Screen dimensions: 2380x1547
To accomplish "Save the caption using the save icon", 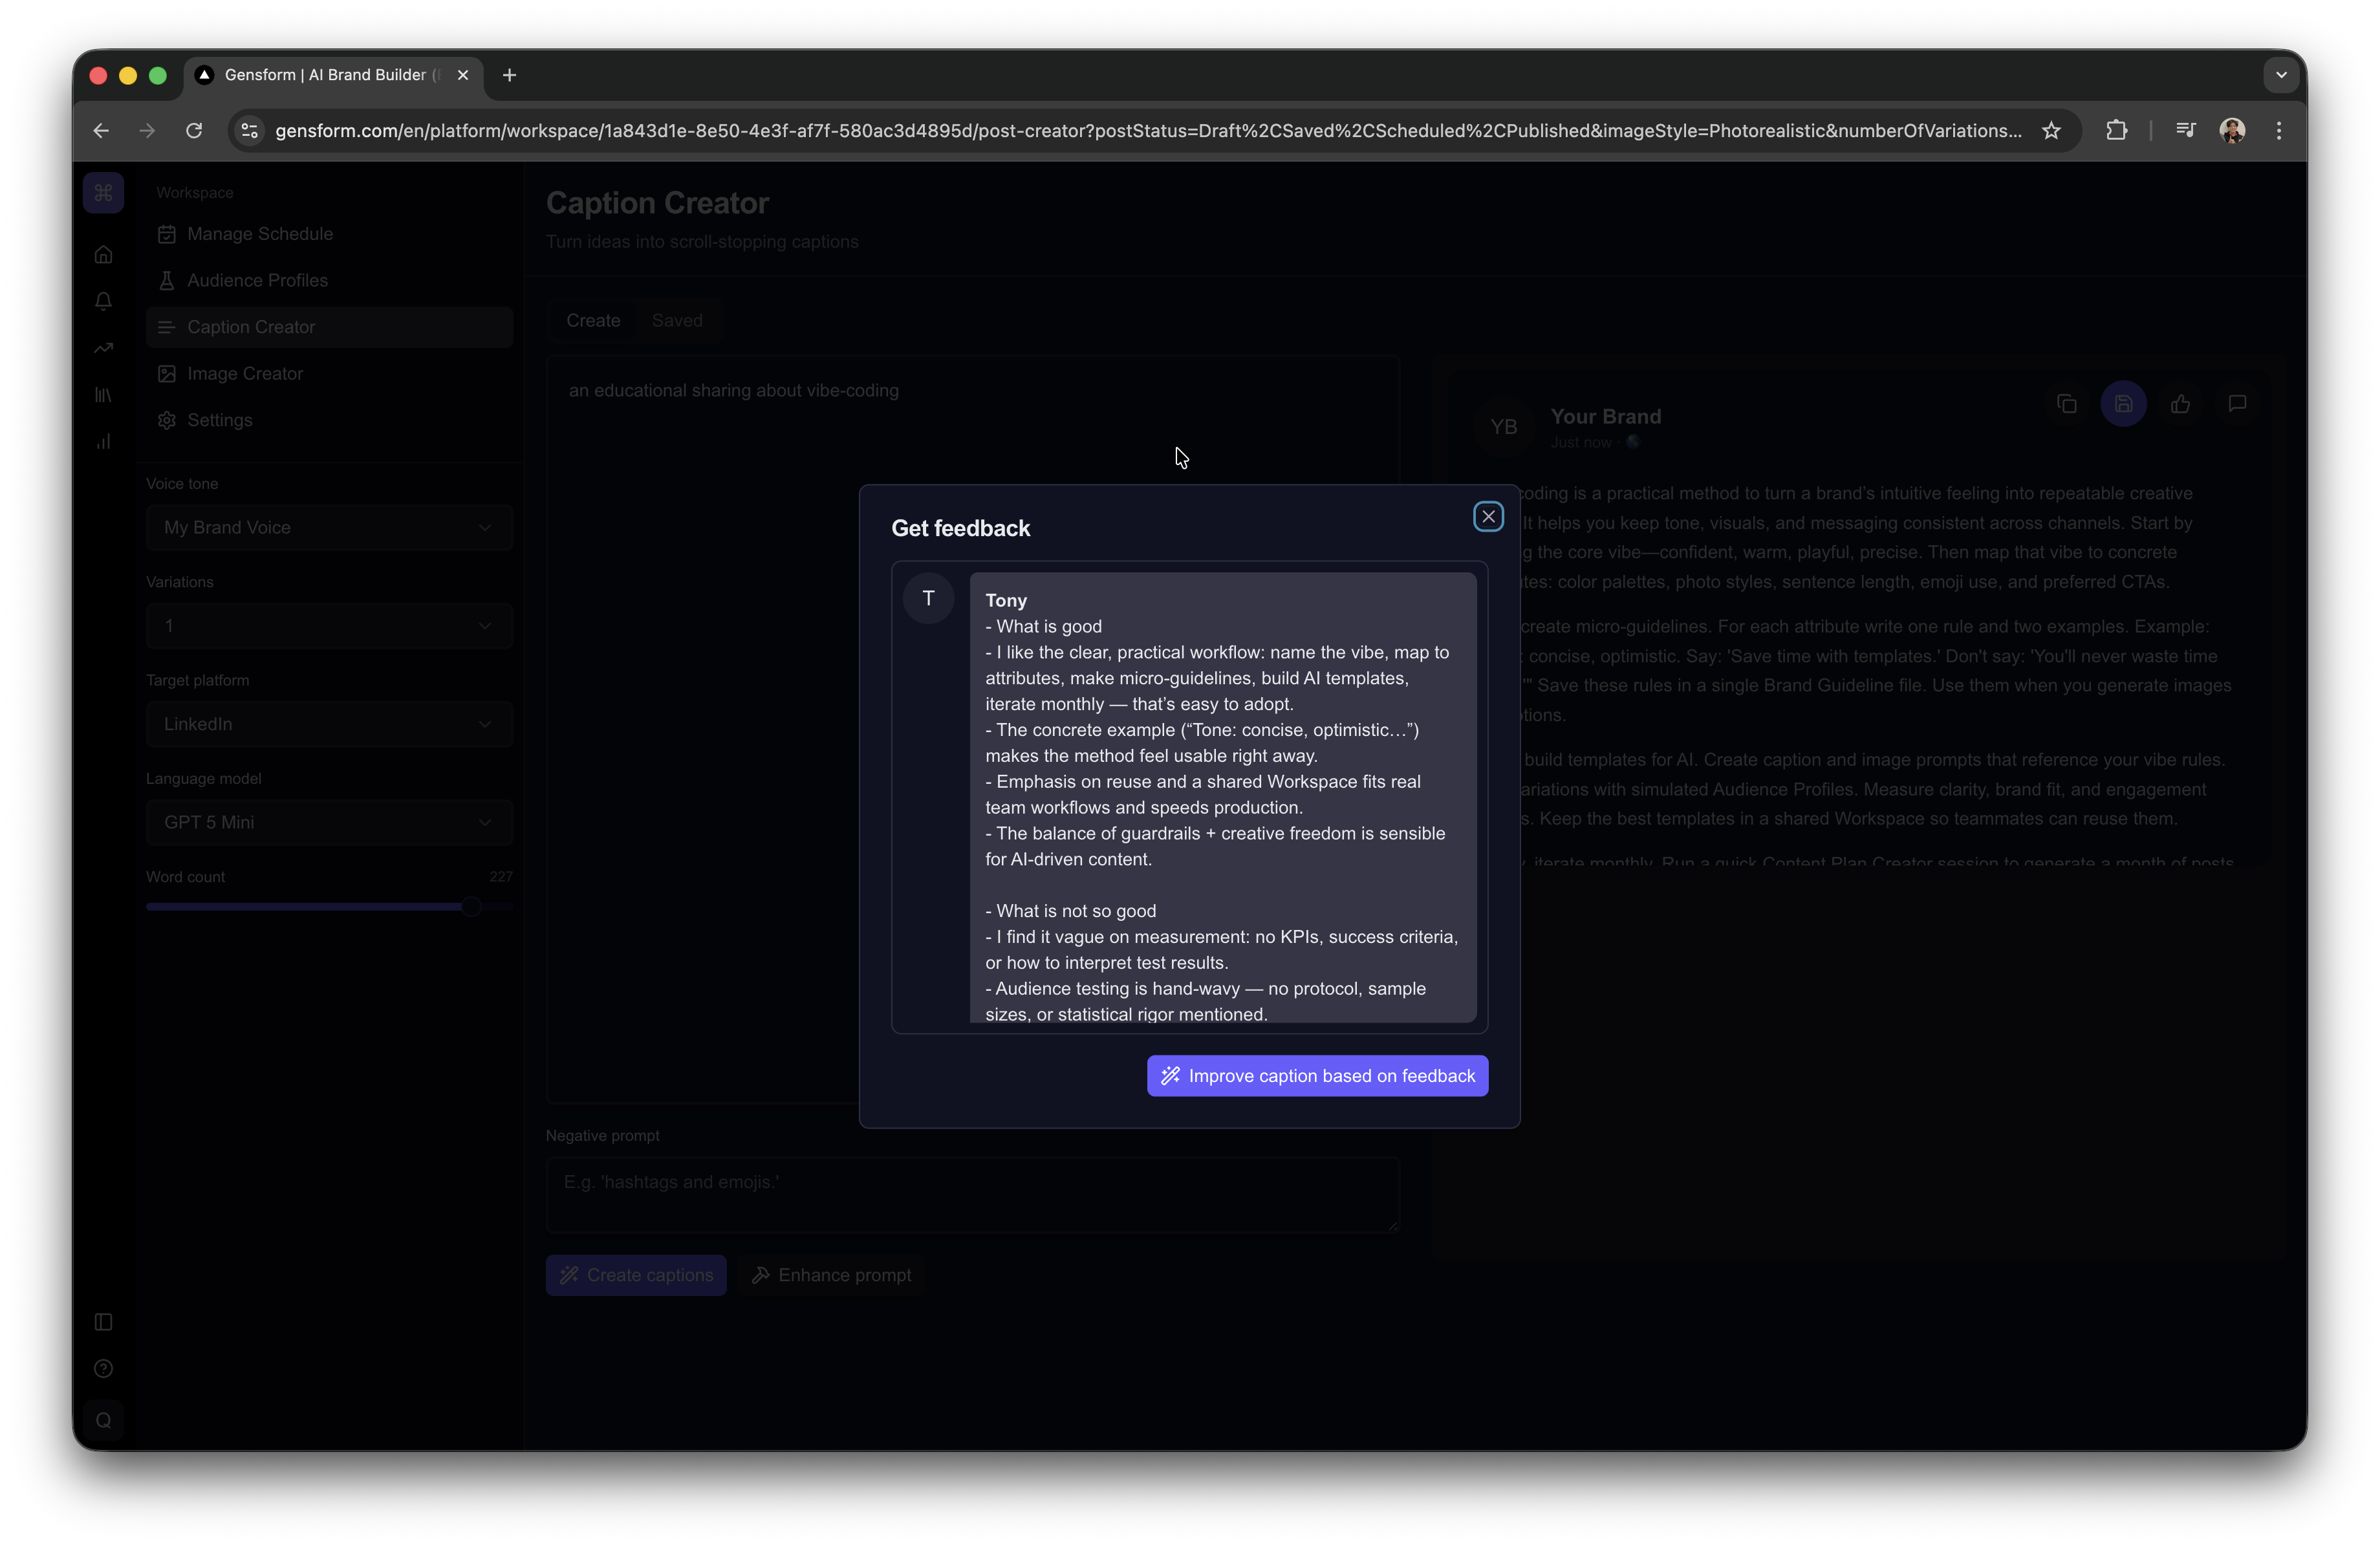I will (2124, 404).
